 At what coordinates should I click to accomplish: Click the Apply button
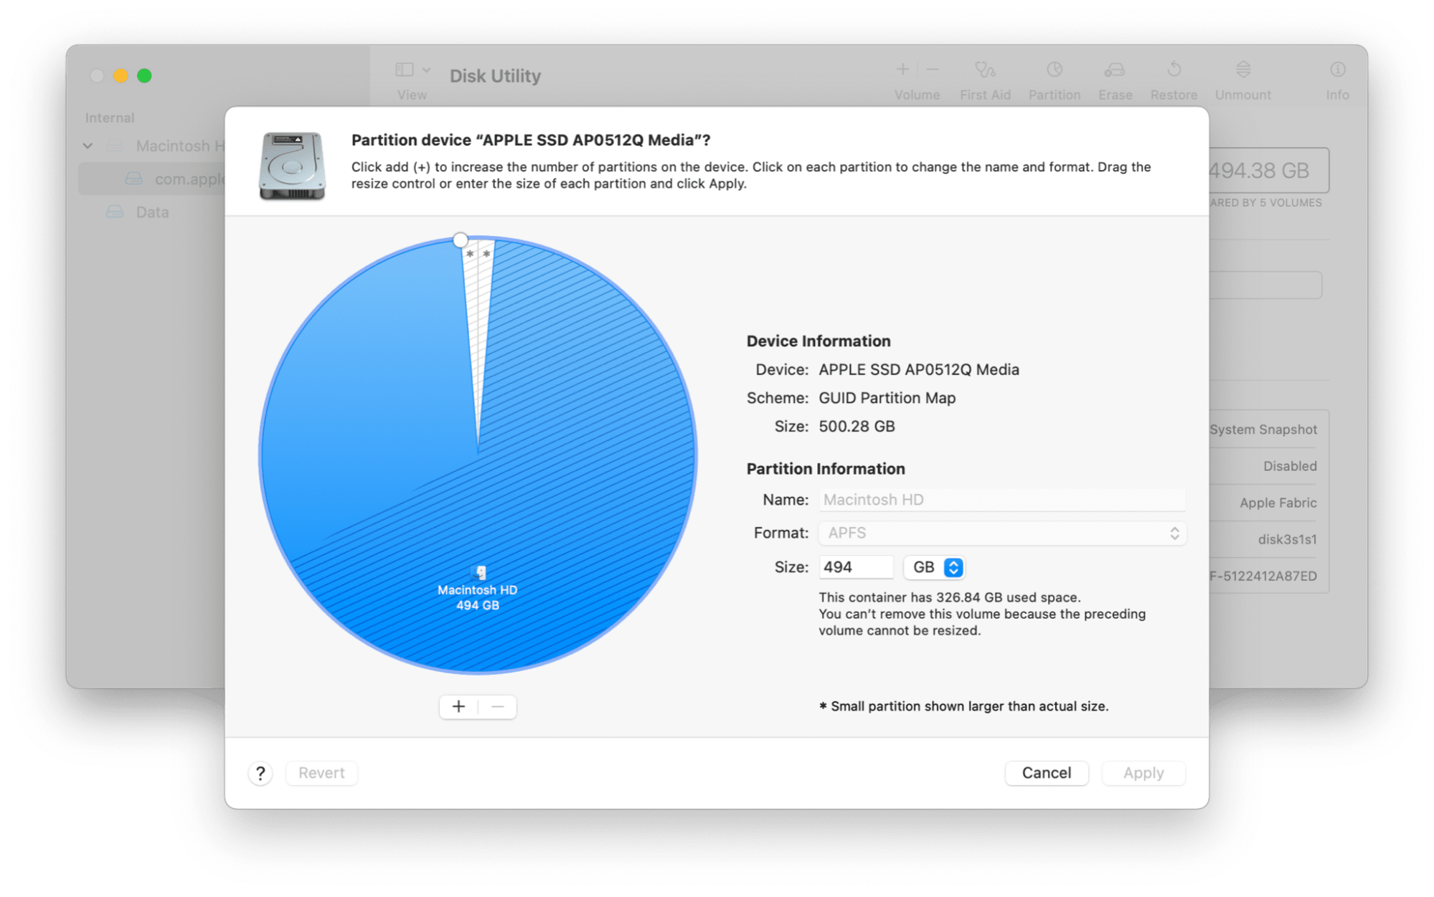point(1143,773)
